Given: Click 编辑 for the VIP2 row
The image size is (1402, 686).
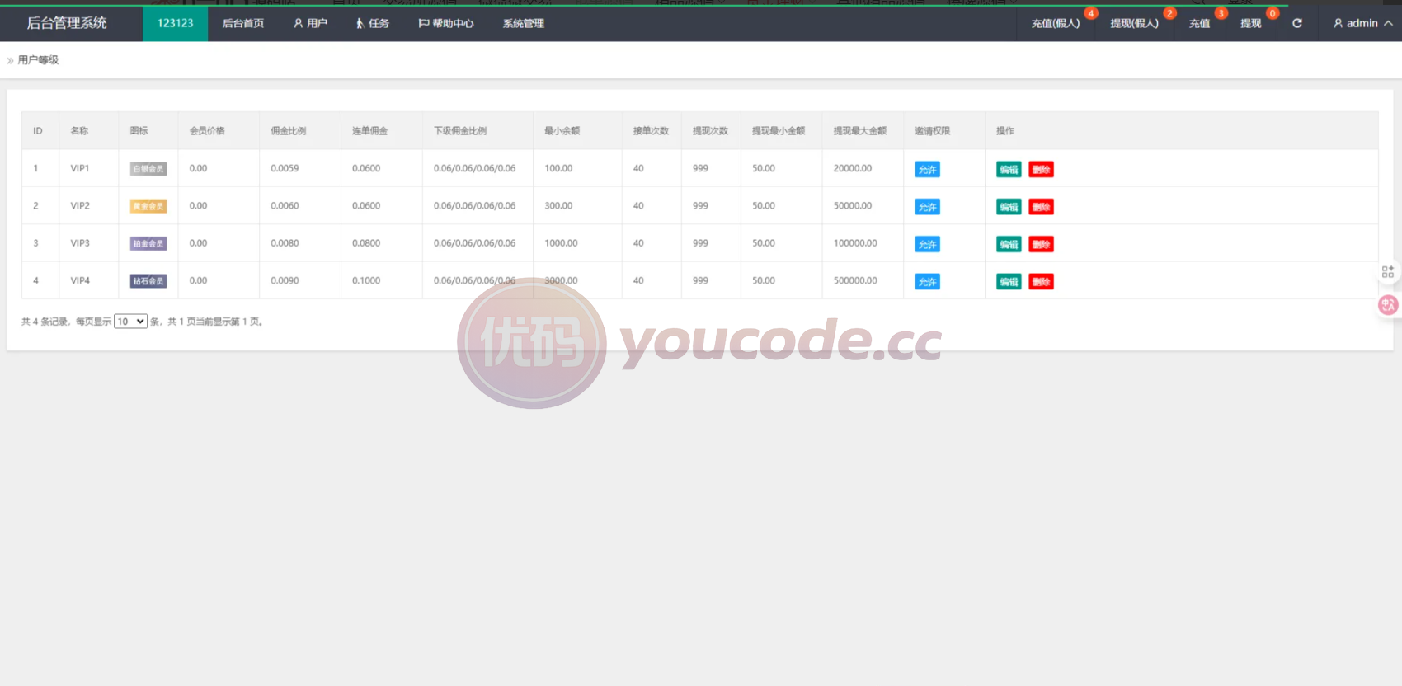Looking at the screenshot, I should pos(1009,207).
